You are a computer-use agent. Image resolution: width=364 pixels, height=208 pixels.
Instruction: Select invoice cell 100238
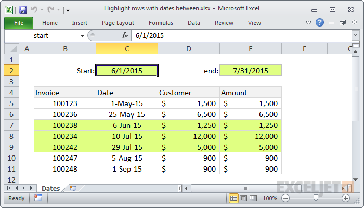pos(65,125)
